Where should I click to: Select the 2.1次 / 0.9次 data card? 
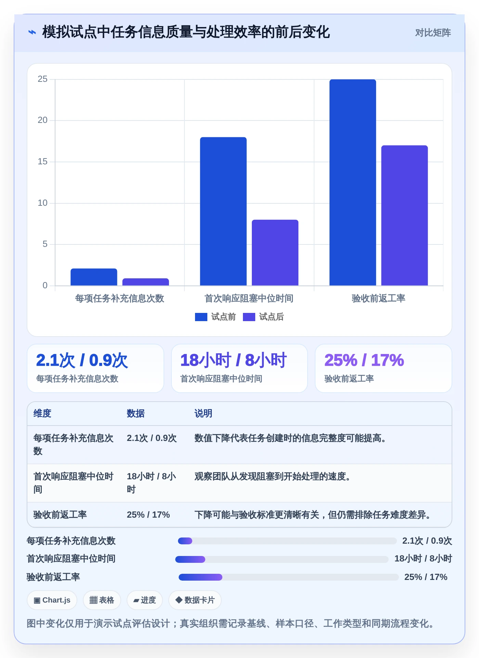[95, 368]
